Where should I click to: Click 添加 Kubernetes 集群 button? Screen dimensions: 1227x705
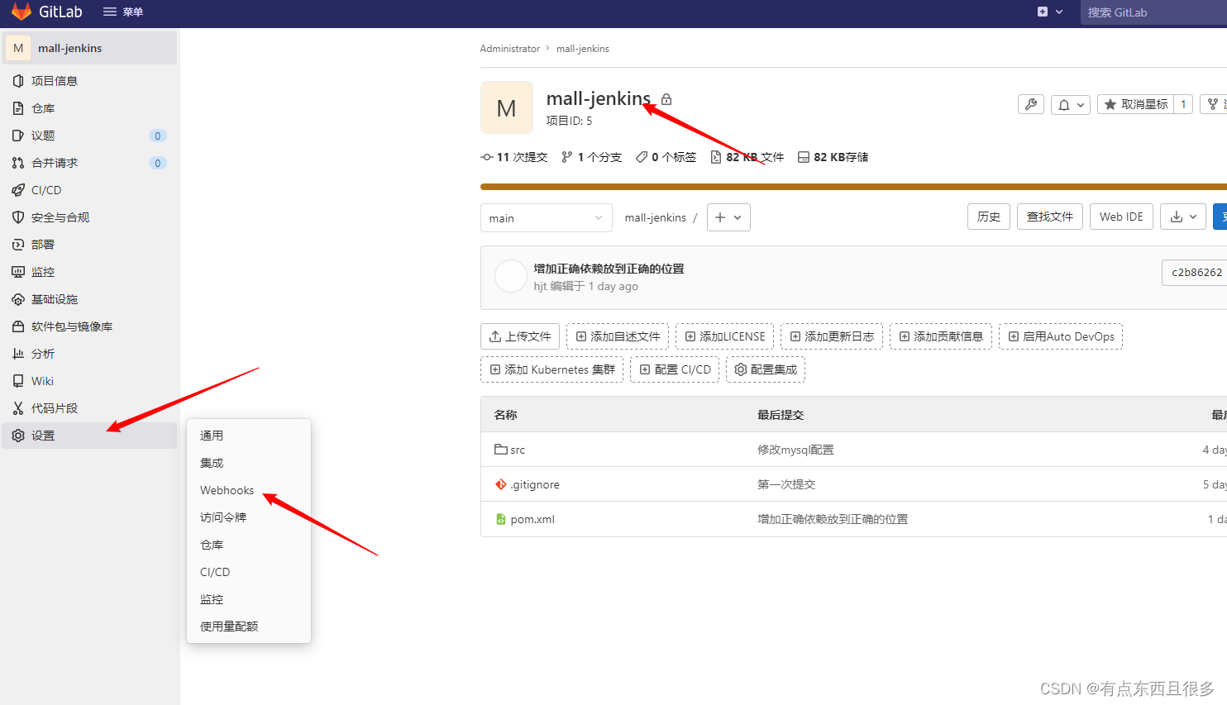pyautogui.click(x=551, y=369)
